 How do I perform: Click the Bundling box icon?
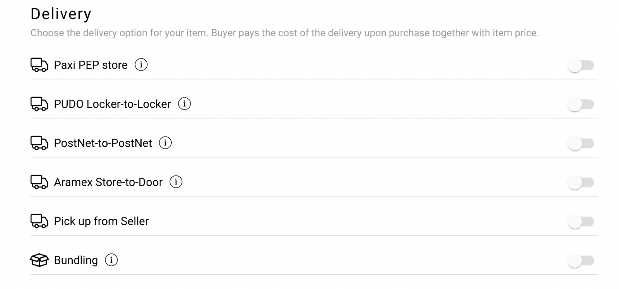pos(39,260)
